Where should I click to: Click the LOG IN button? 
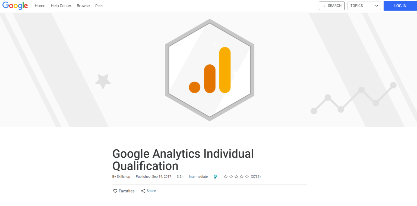[x=400, y=5]
